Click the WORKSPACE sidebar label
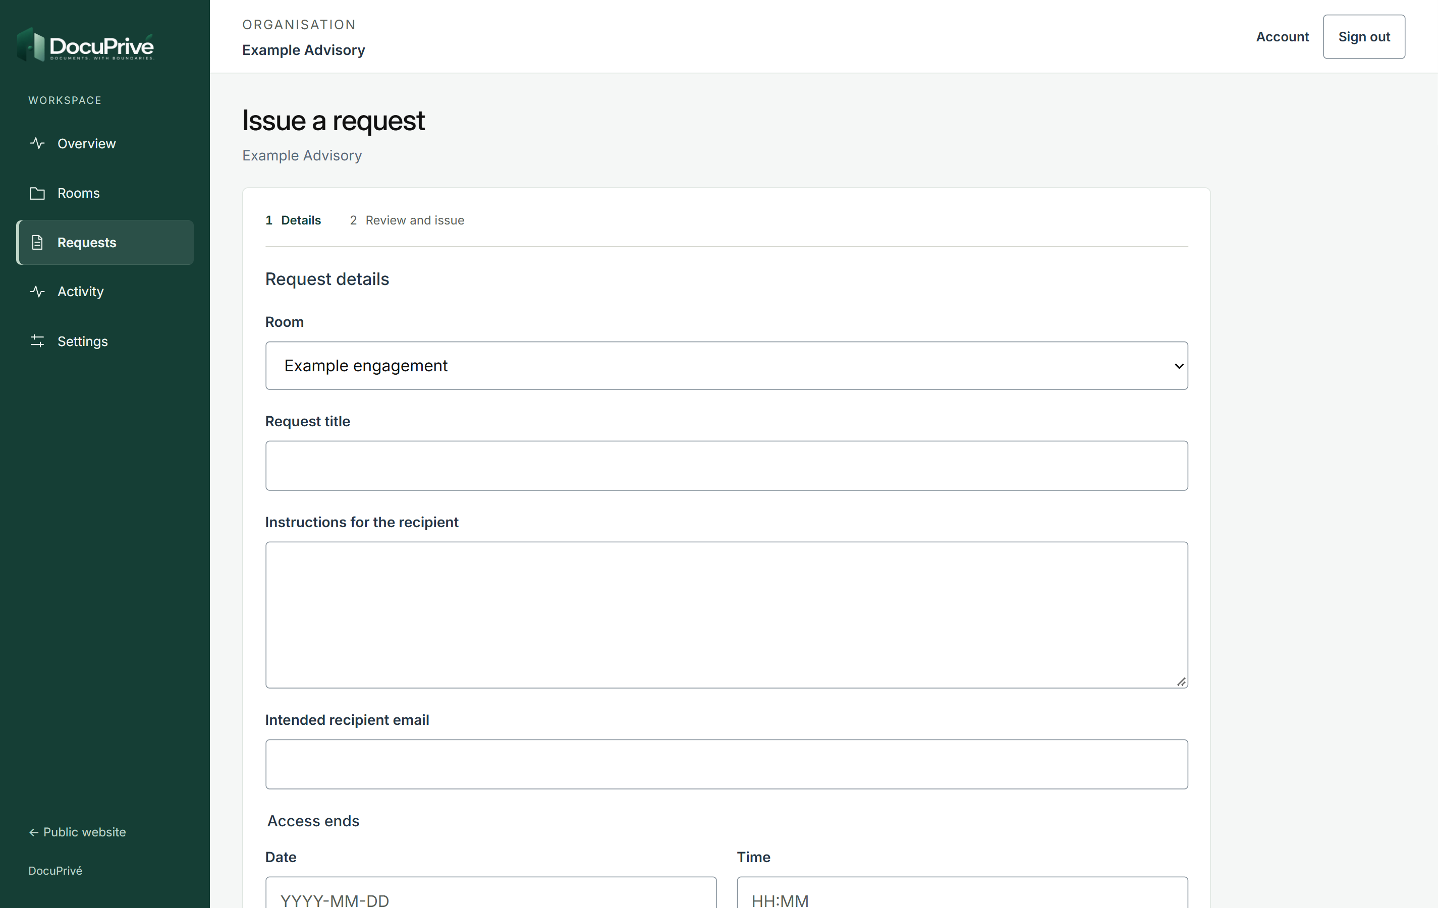 coord(65,100)
